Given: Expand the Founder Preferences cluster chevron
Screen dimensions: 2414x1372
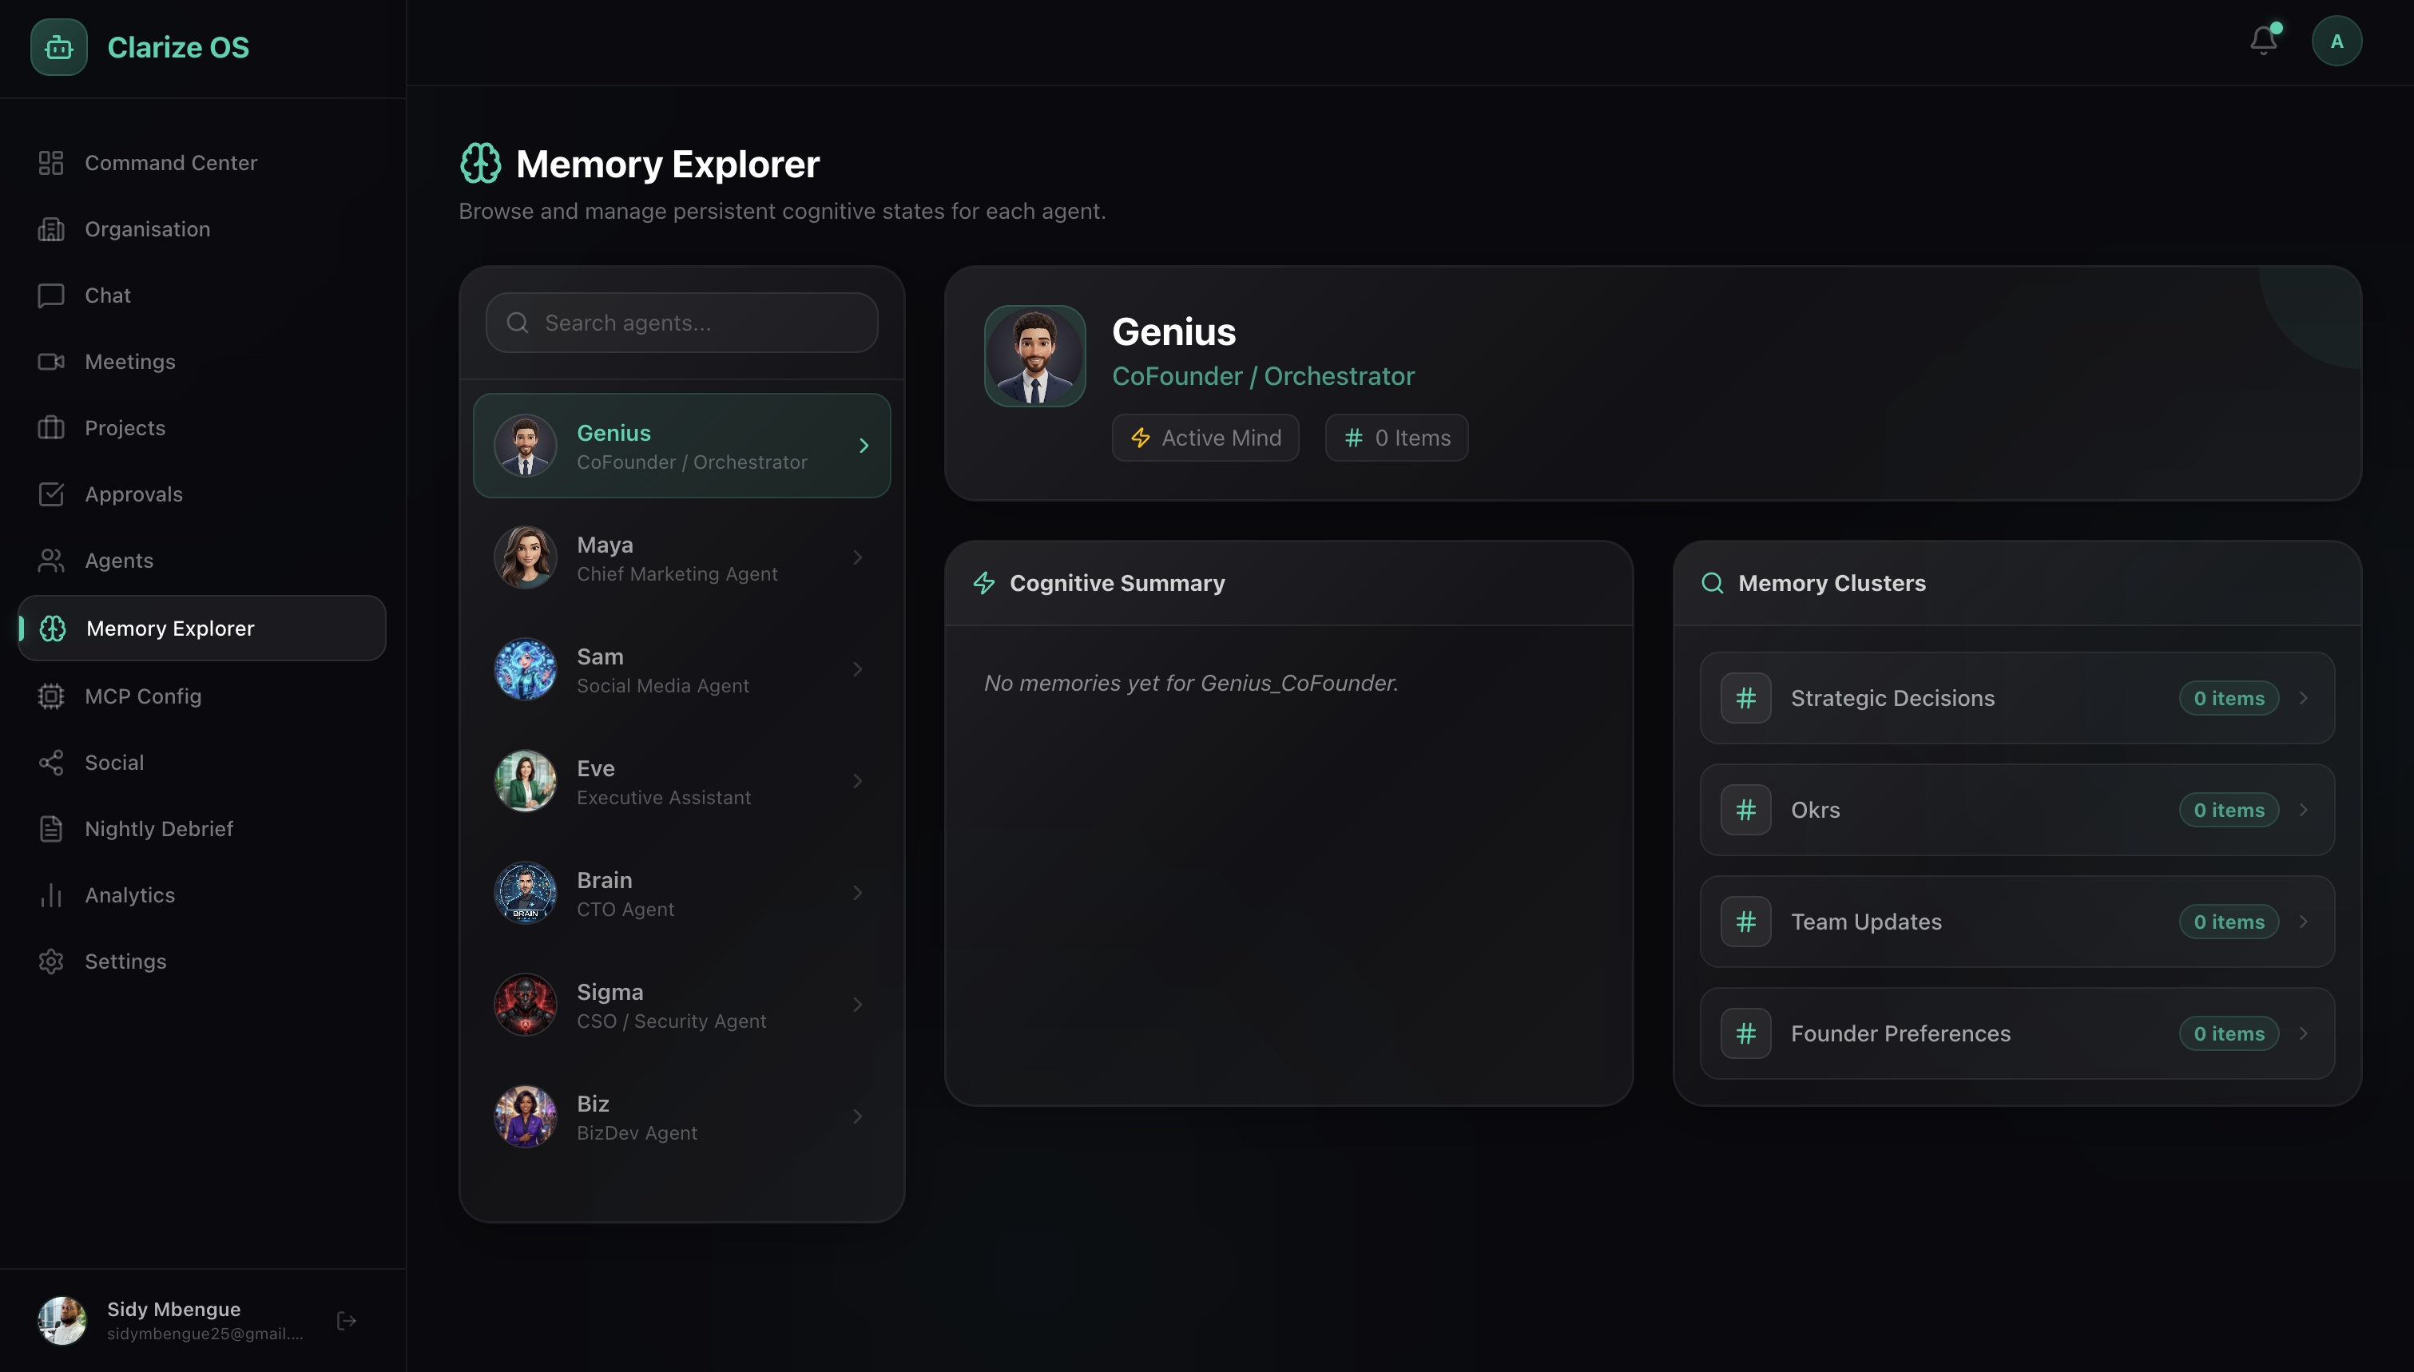Looking at the screenshot, I should coord(2303,1033).
